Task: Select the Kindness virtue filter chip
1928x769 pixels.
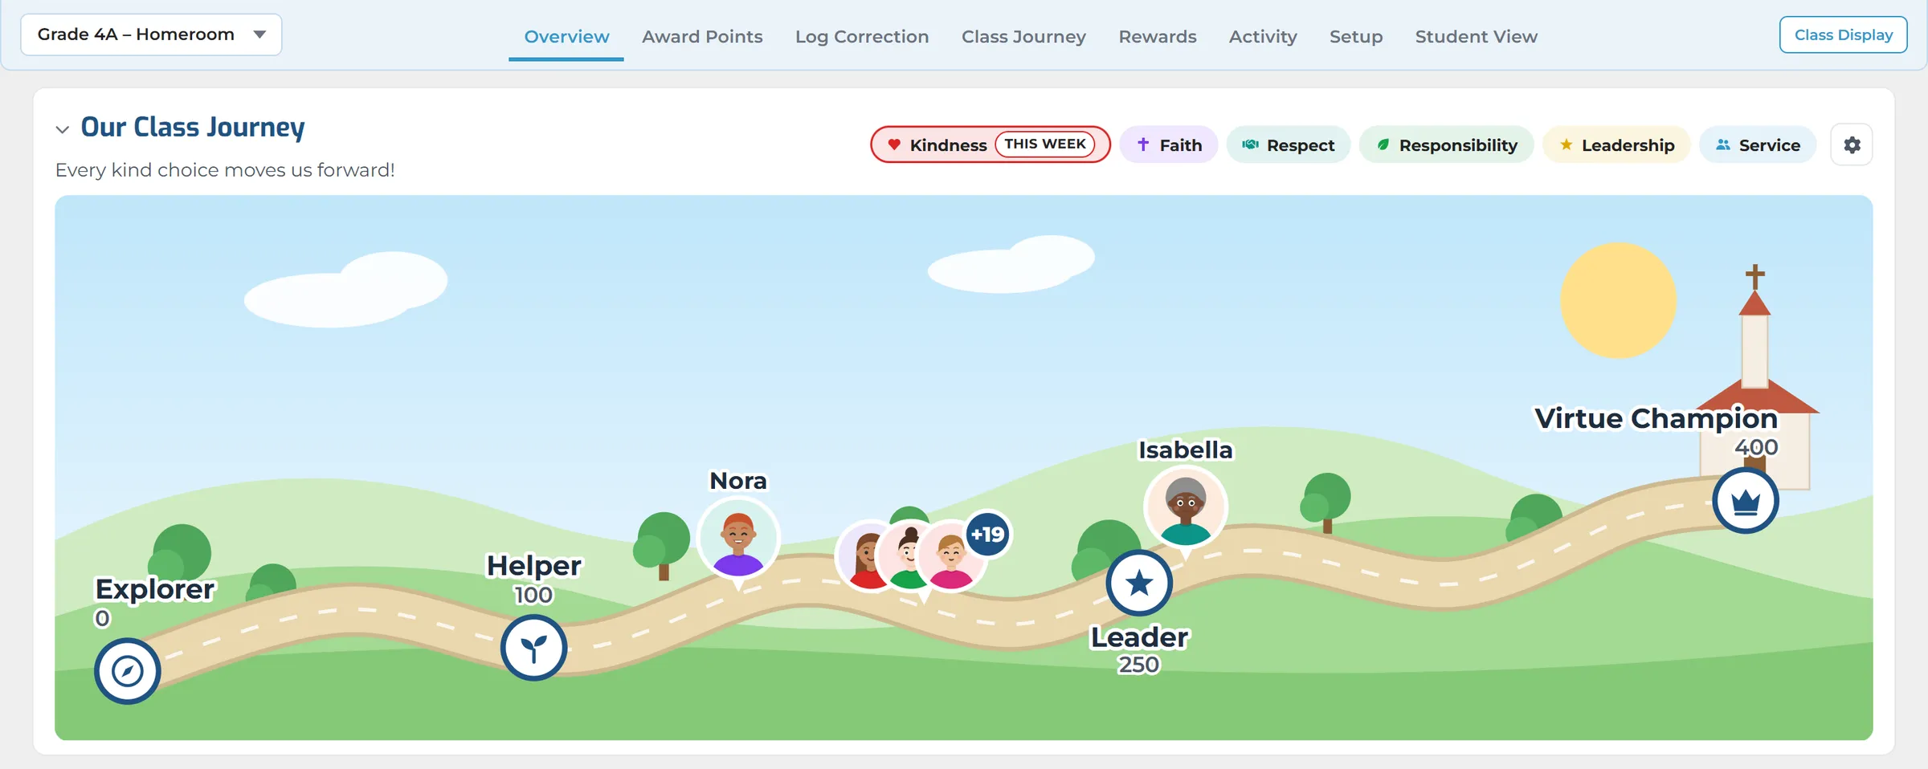Action: (x=991, y=144)
